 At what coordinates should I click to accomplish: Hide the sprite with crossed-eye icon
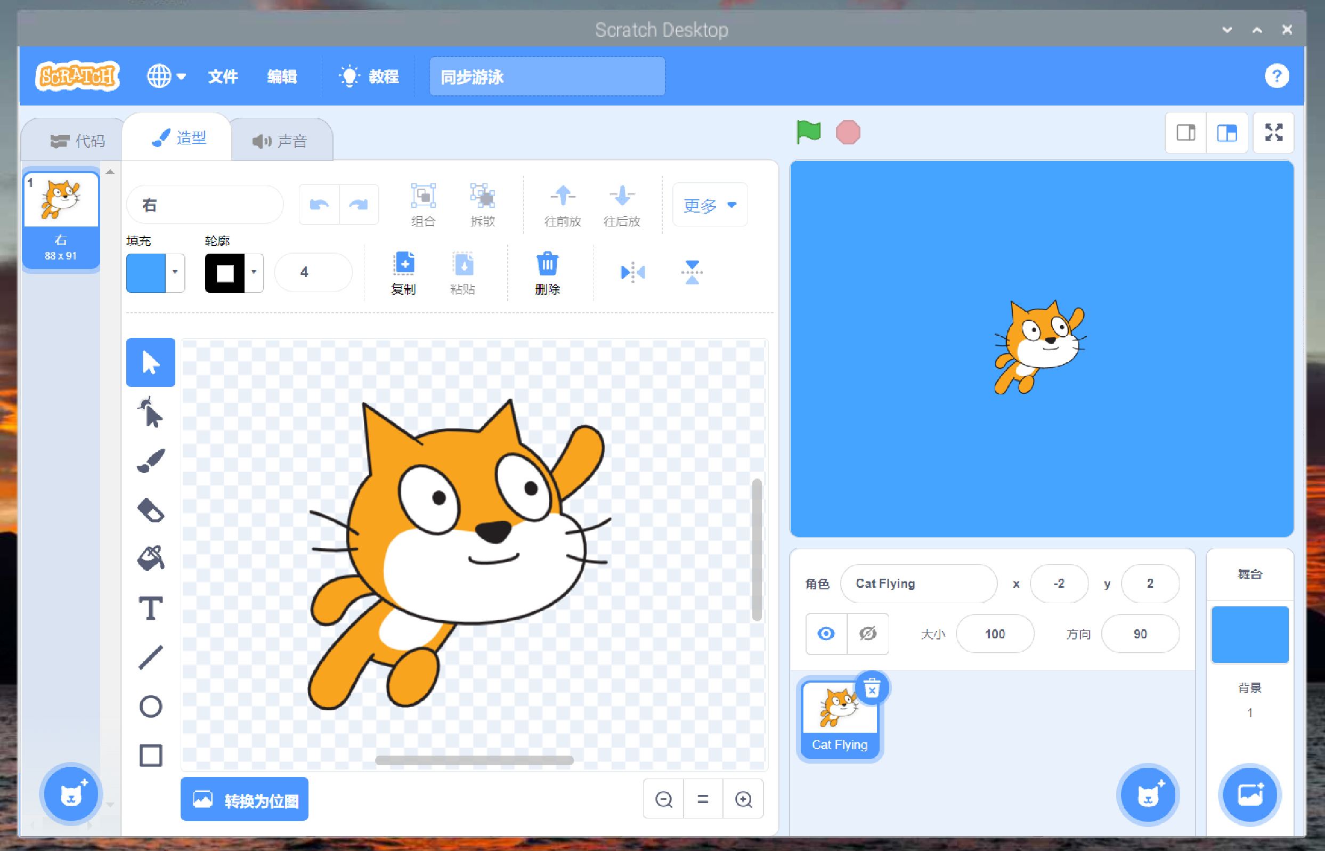(x=868, y=633)
